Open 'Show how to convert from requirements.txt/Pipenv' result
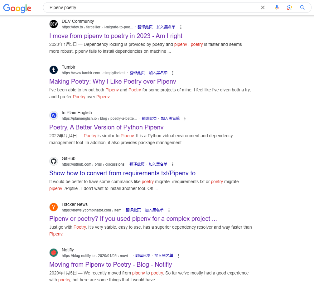Screen dimensions: 314x291 (126, 173)
